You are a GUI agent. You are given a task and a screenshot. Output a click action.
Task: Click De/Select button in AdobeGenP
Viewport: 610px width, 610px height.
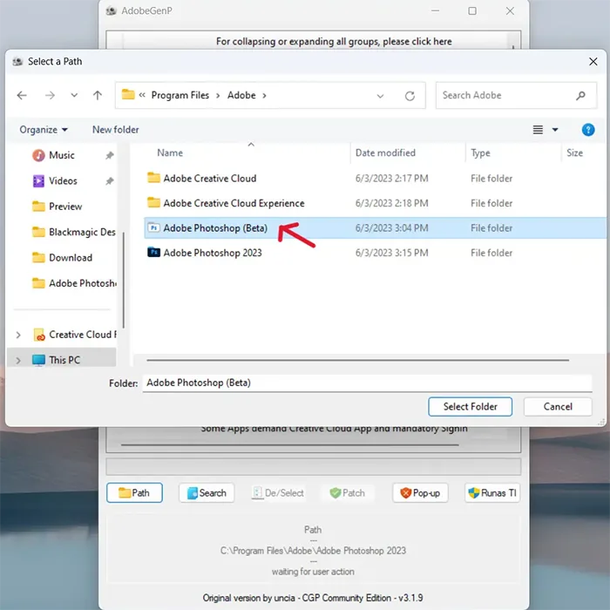coord(278,493)
